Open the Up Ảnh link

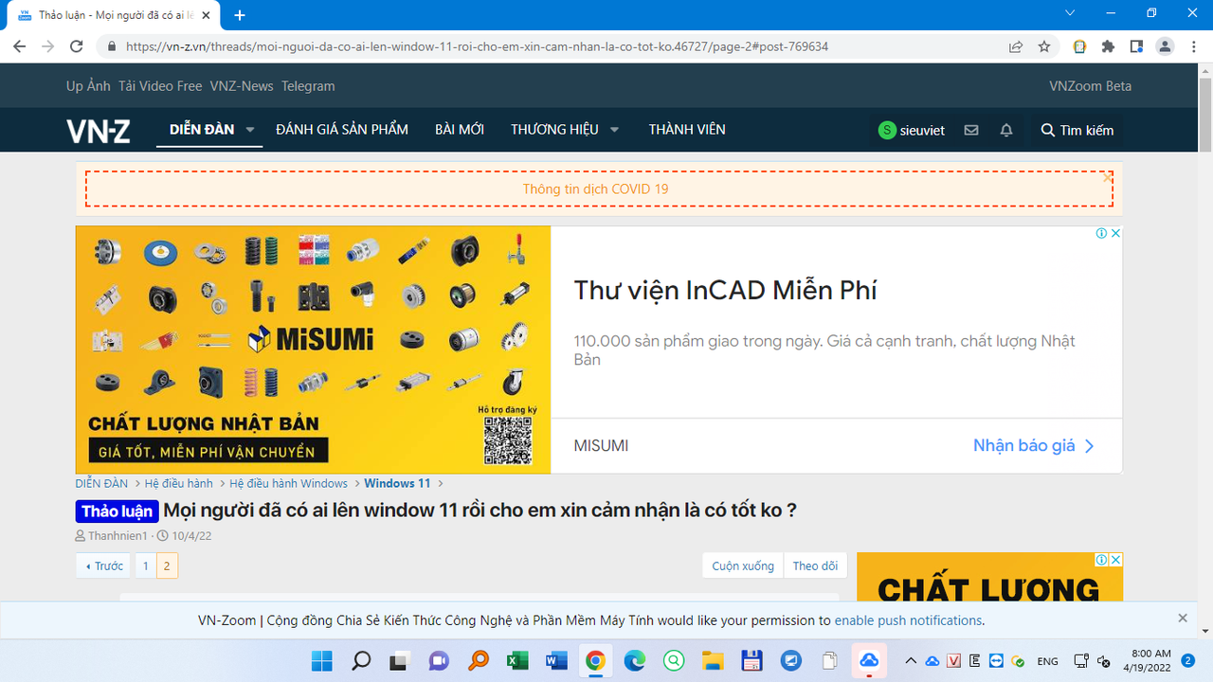pos(88,86)
